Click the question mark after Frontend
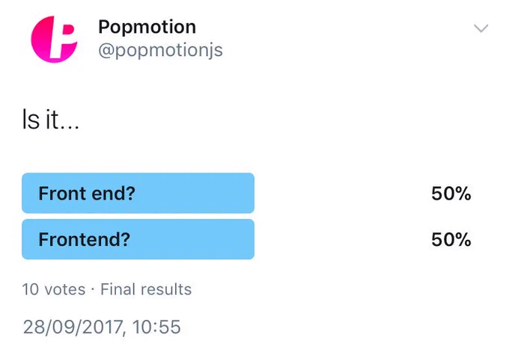Viewport: 509px width, 349px height. (x=125, y=239)
